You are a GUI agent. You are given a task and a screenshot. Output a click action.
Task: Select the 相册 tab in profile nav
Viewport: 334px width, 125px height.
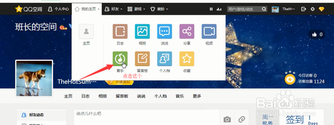tap(103, 96)
